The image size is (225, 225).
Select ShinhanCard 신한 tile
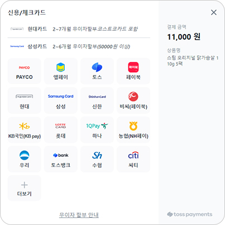coord(97,100)
